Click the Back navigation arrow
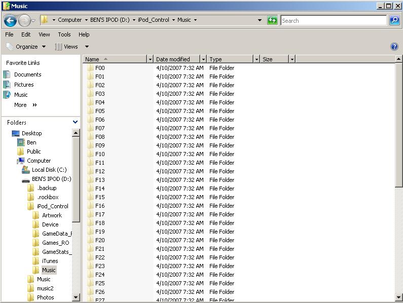 tap(10, 21)
